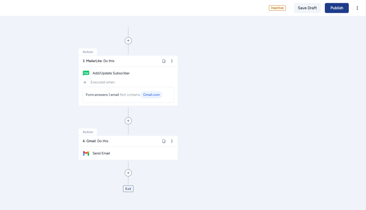Add a step after the Gmail action

[x=128, y=173]
